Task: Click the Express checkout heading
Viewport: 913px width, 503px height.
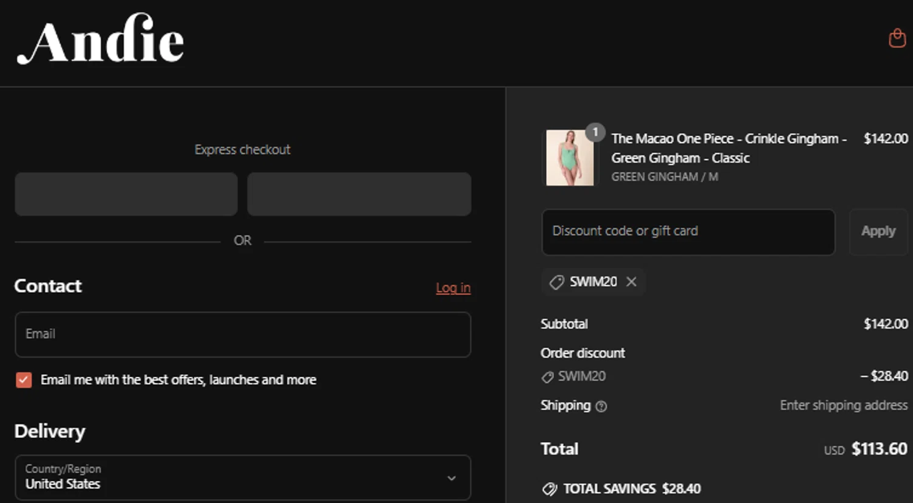Action: [242, 150]
